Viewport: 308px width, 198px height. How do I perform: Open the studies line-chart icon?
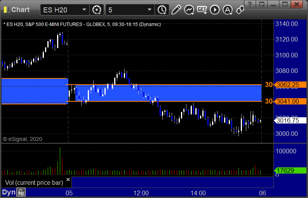tap(189, 10)
